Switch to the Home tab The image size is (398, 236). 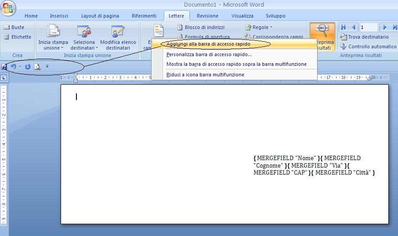pyautogui.click(x=31, y=16)
